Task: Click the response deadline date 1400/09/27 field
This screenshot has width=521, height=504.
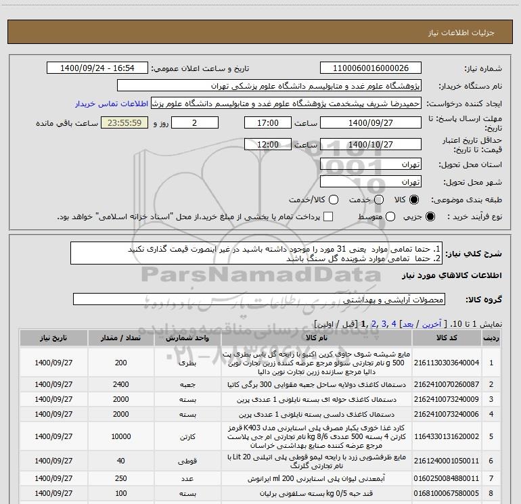Action: click(x=371, y=122)
